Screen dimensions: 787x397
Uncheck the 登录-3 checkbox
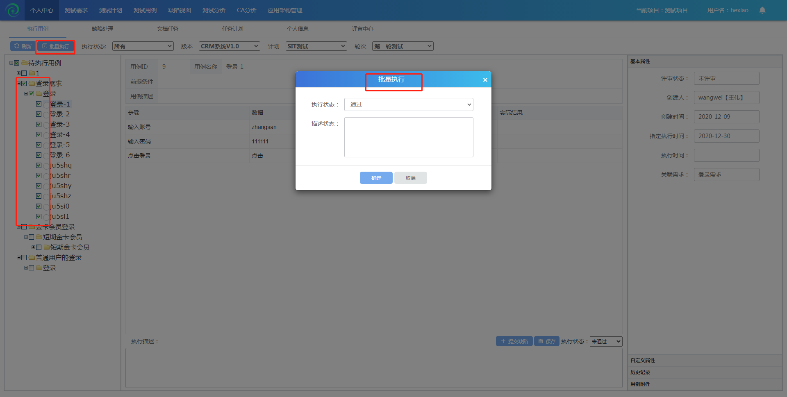[39, 125]
